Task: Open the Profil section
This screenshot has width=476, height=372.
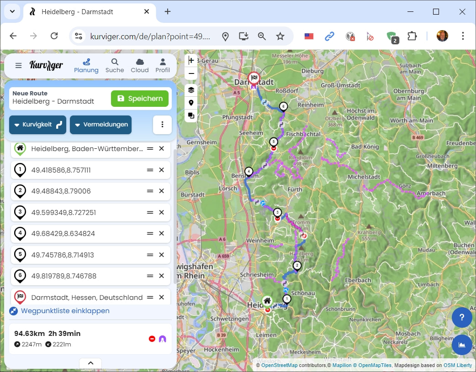Action: tap(163, 65)
